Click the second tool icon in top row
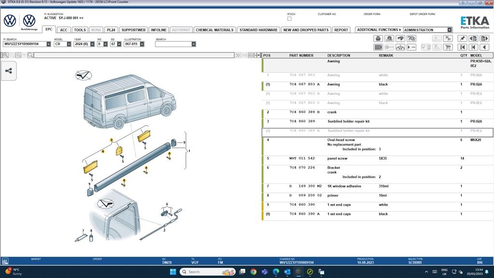The height and width of the screenshot is (278, 494). pos(389,39)
